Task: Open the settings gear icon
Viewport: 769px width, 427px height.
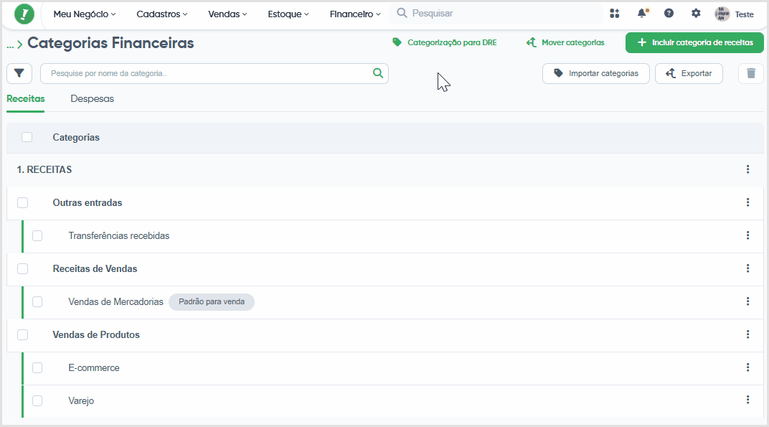Action: [696, 13]
